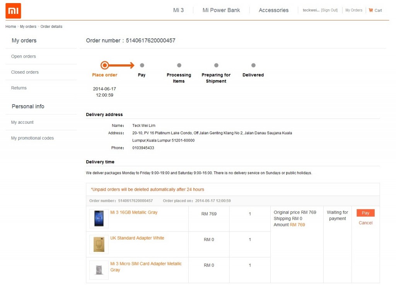Click the phone number 0103945433
This screenshot has width=396, height=289.
point(143,148)
